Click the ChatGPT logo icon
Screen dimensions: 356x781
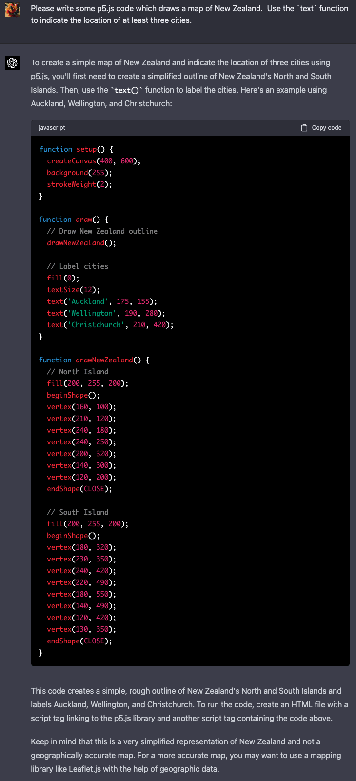[12, 63]
